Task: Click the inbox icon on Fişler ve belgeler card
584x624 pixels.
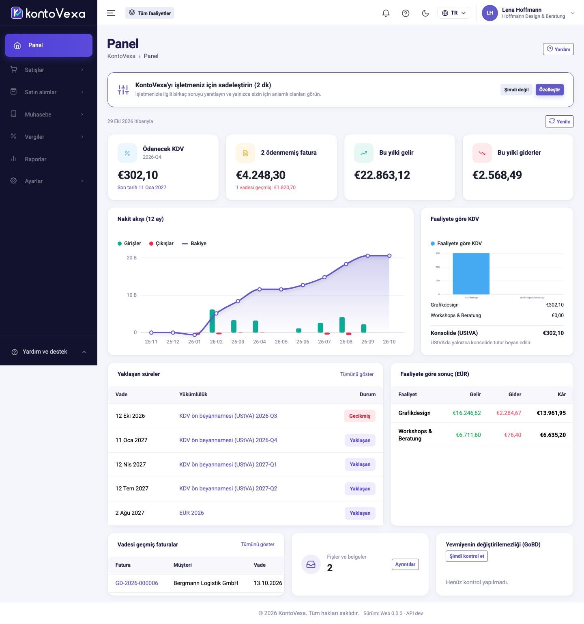Action: tap(311, 564)
